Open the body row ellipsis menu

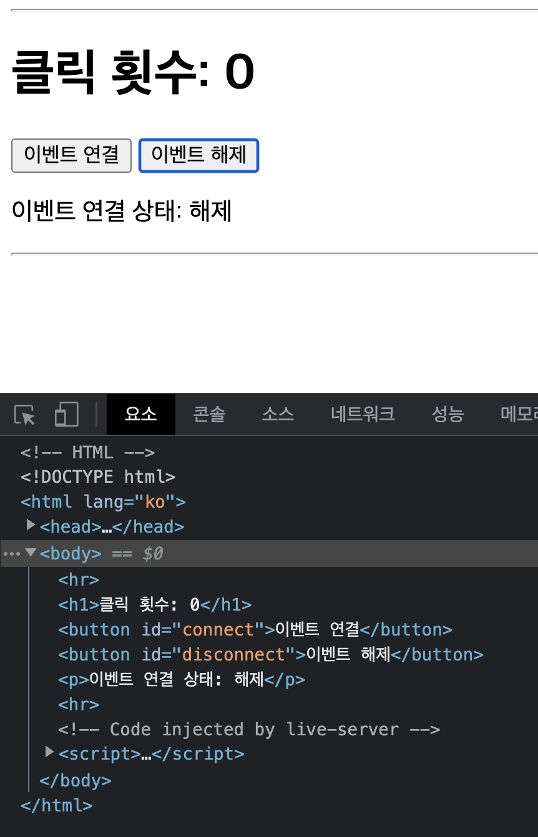tap(12, 554)
